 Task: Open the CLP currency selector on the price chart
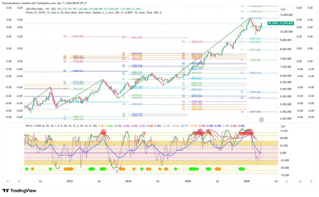click(x=283, y=10)
